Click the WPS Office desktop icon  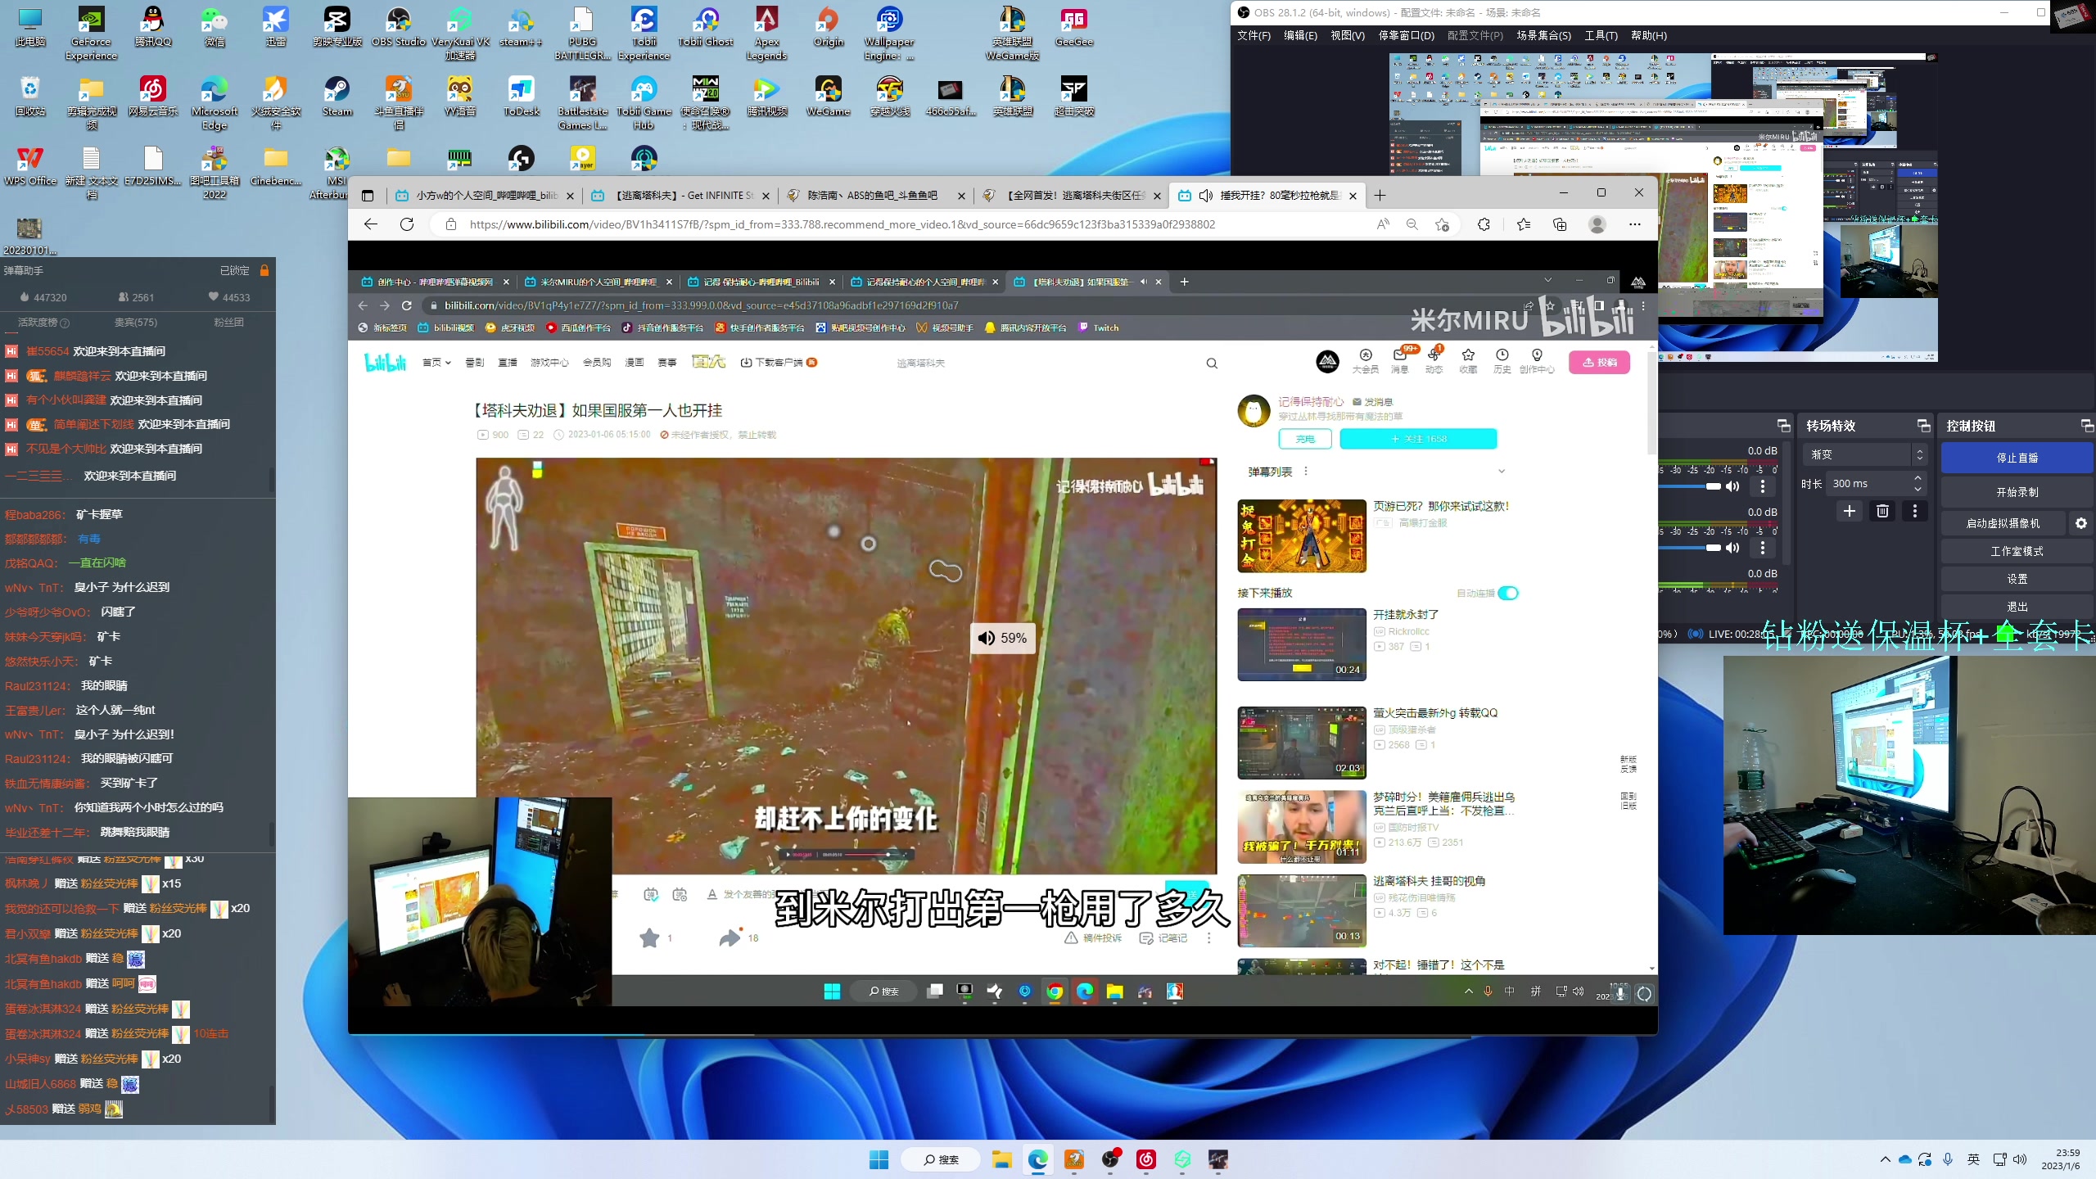coord(30,165)
